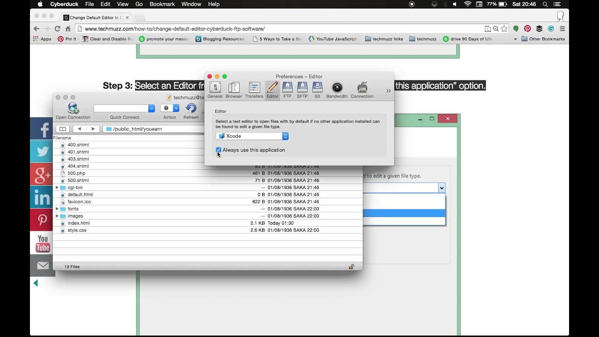
Task: Share page on Pinterest
Action: click(x=43, y=220)
